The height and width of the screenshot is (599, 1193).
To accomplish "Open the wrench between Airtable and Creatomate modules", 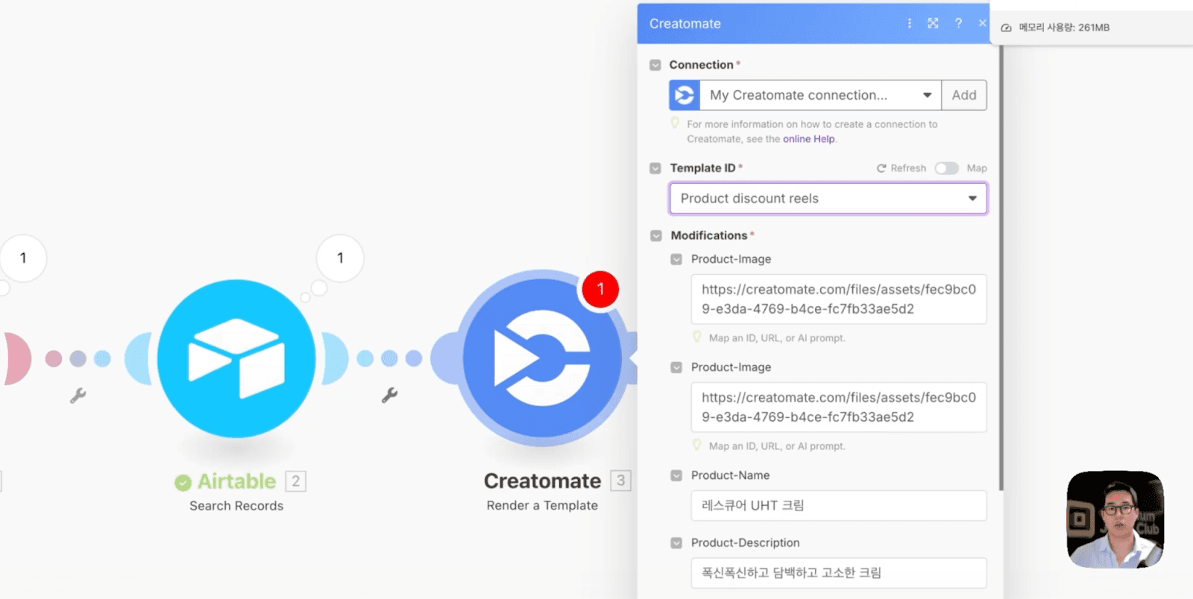I will tap(389, 395).
